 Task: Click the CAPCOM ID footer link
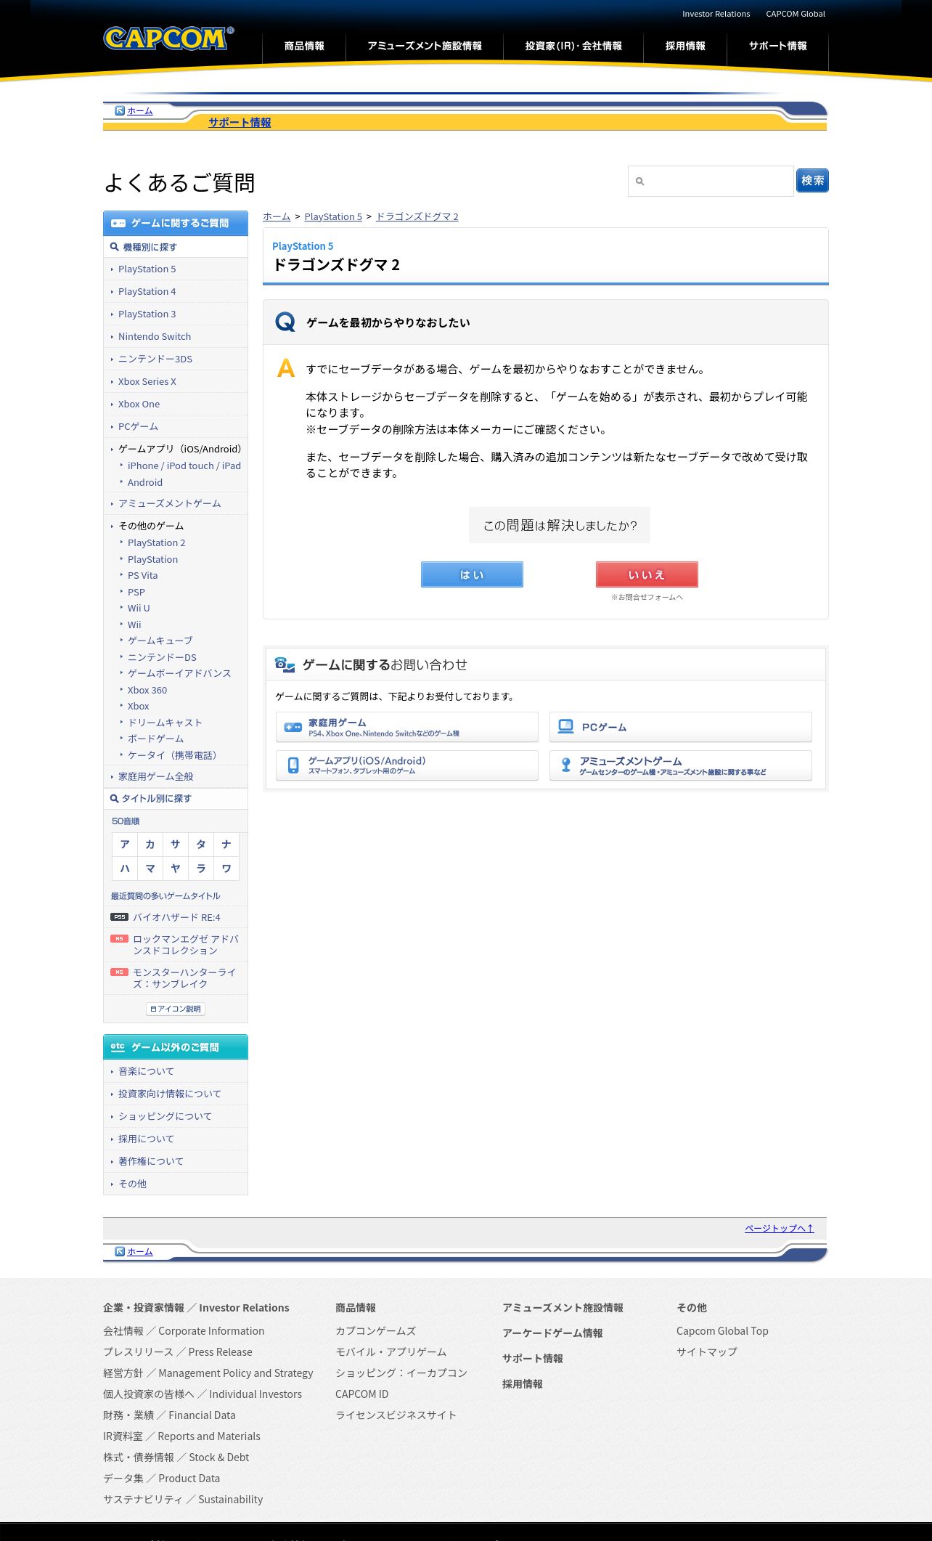click(361, 1394)
